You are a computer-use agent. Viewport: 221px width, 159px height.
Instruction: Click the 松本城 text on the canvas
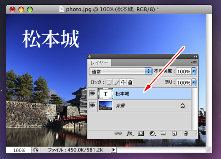pyautogui.click(x=51, y=39)
